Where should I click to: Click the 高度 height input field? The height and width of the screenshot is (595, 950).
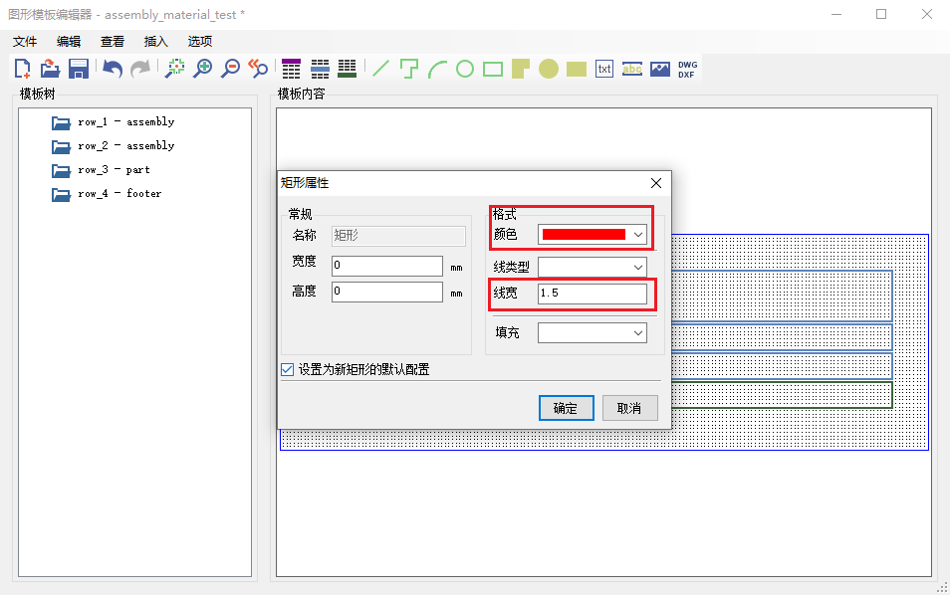pyautogui.click(x=387, y=292)
